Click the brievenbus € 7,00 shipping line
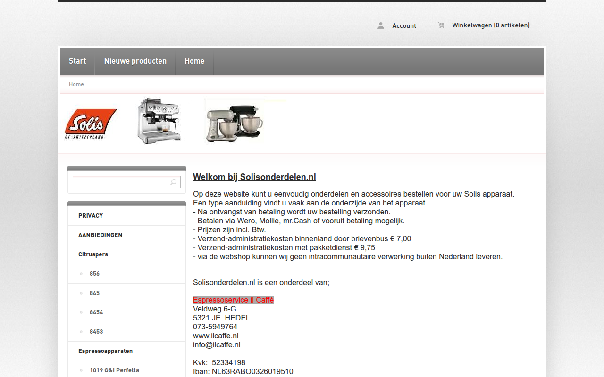The image size is (604, 377). [302, 239]
